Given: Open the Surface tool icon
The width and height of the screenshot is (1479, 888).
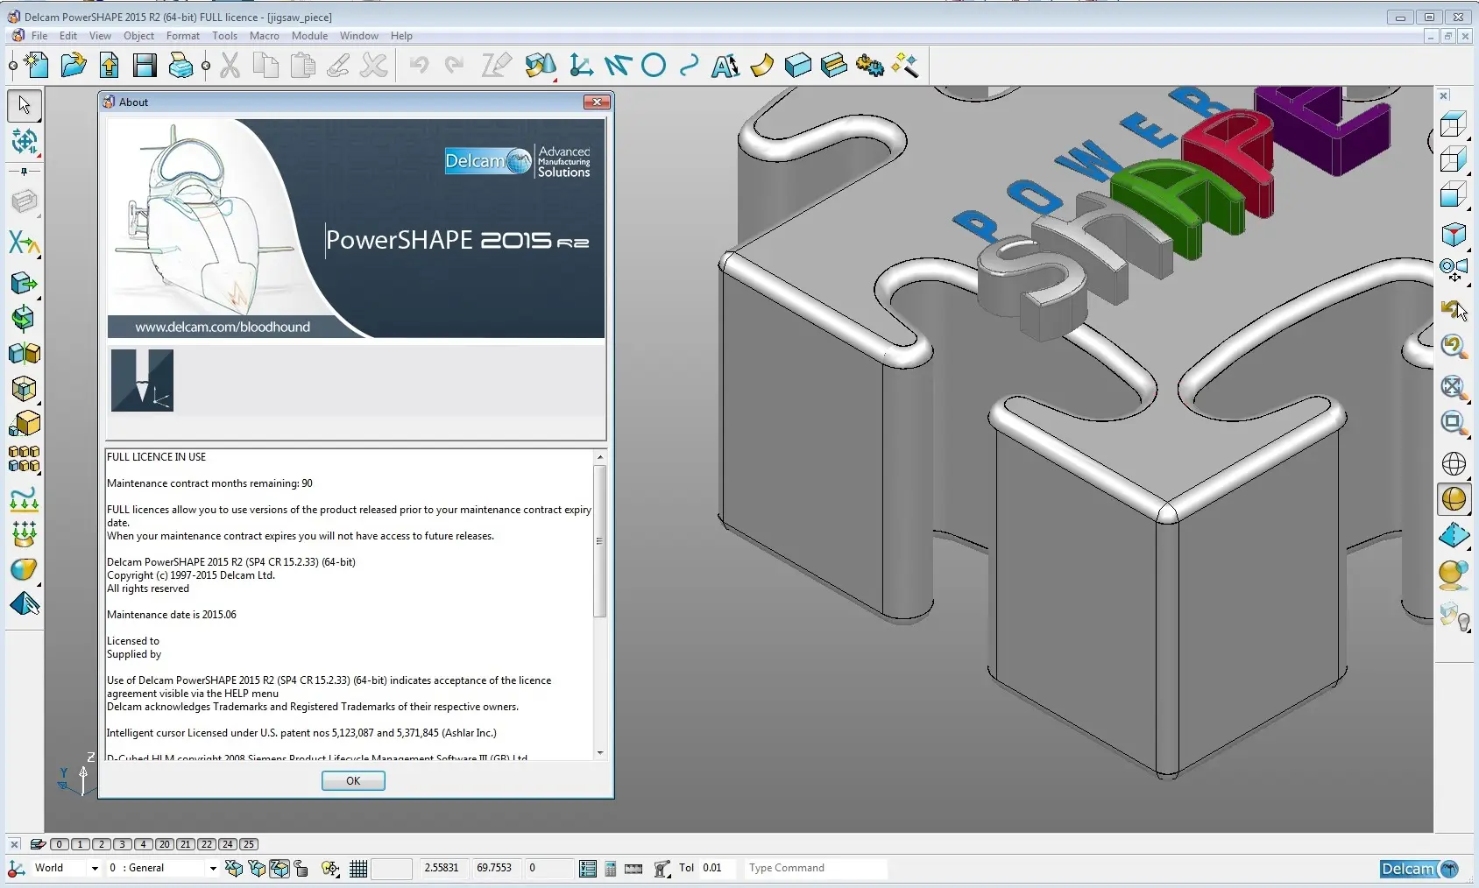Looking at the screenshot, I should (x=761, y=65).
